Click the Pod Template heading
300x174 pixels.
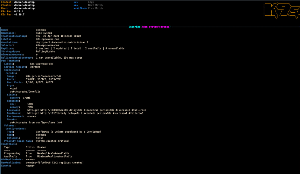[x=11, y=61]
